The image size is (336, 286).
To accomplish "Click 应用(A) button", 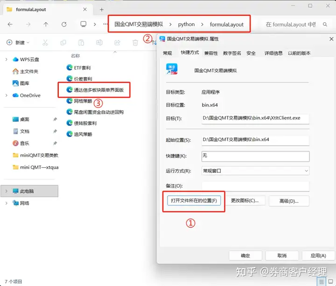I will click(318, 256).
